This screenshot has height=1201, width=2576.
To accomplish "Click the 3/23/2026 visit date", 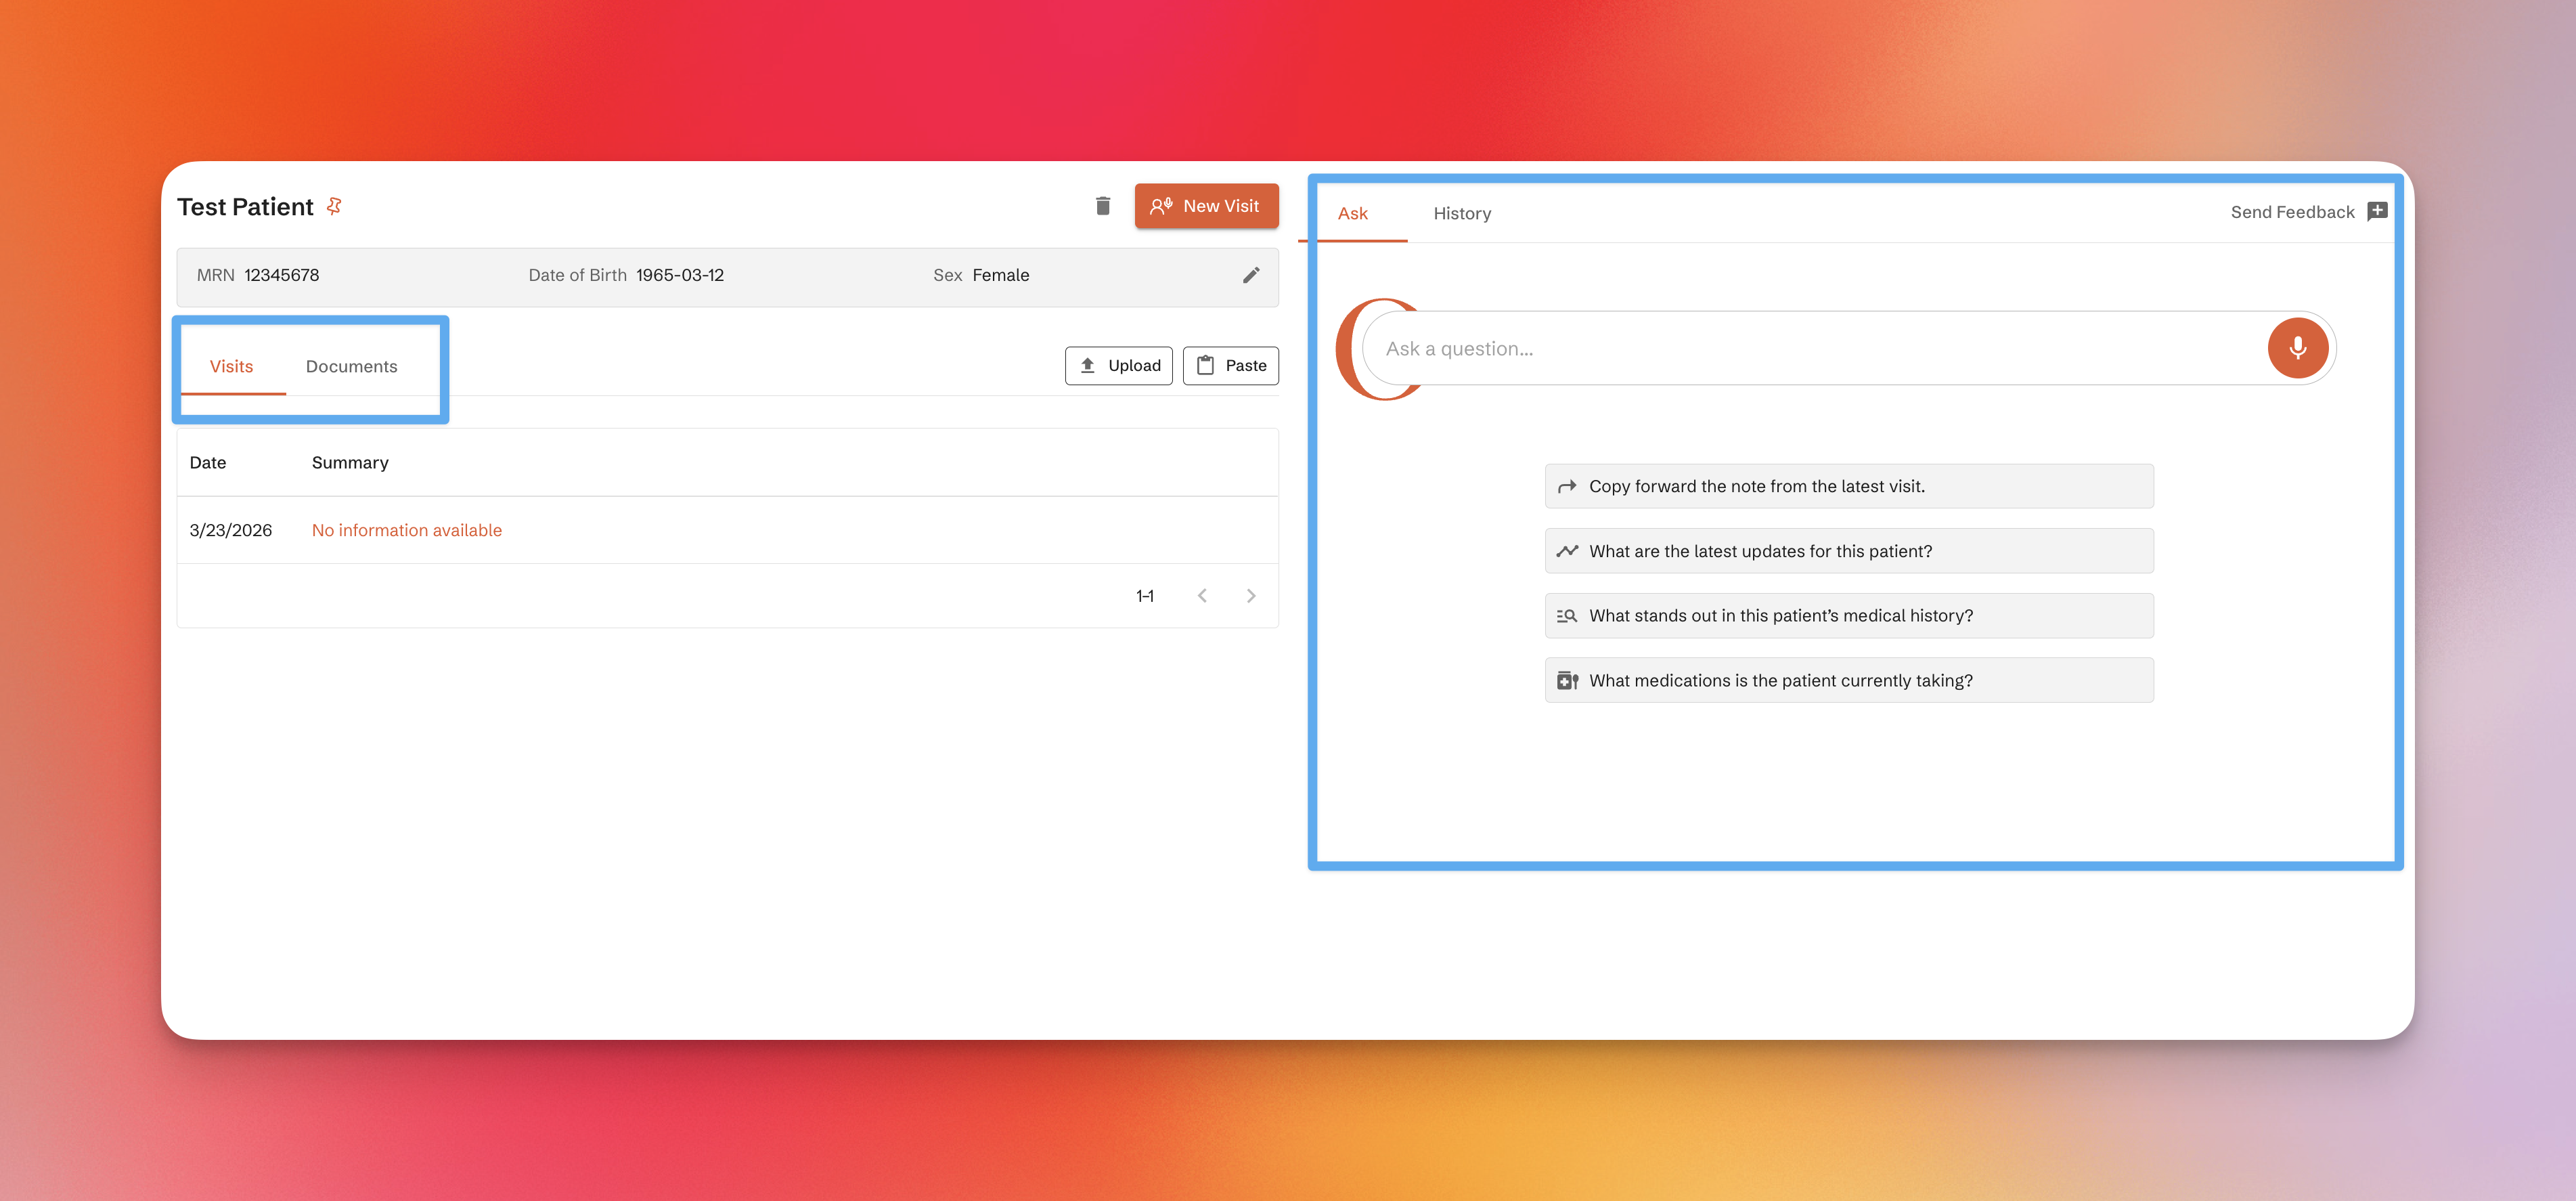I will pyautogui.click(x=230, y=531).
